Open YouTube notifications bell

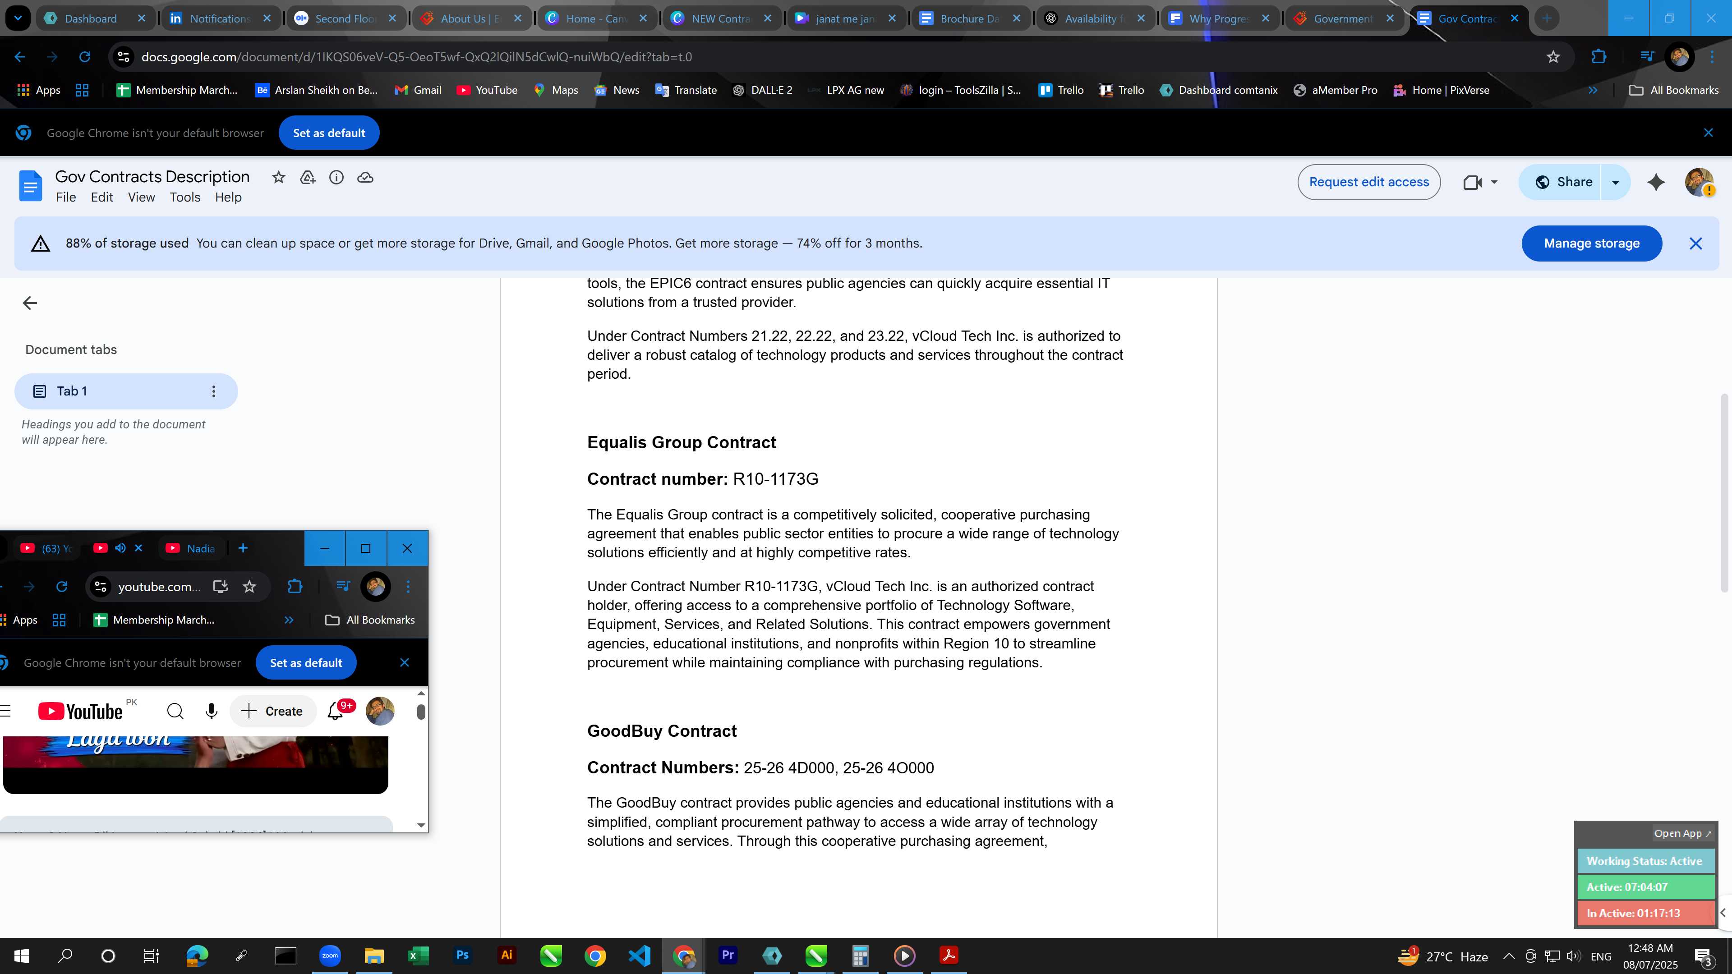(336, 711)
